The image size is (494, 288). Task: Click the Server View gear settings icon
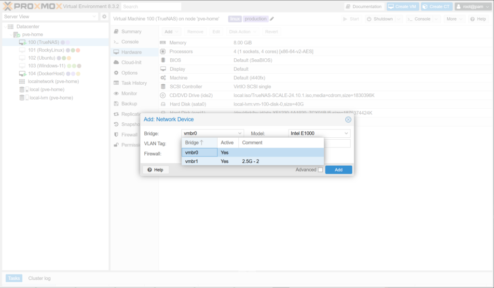tap(104, 16)
